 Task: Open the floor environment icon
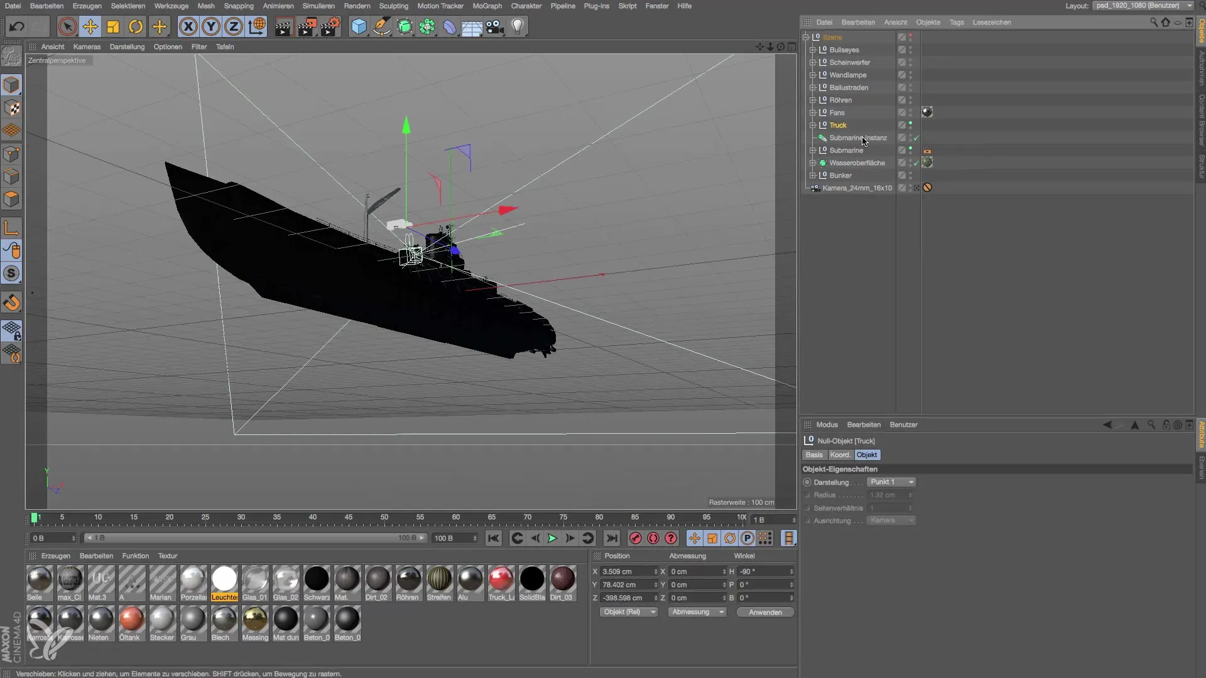point(472,26)
